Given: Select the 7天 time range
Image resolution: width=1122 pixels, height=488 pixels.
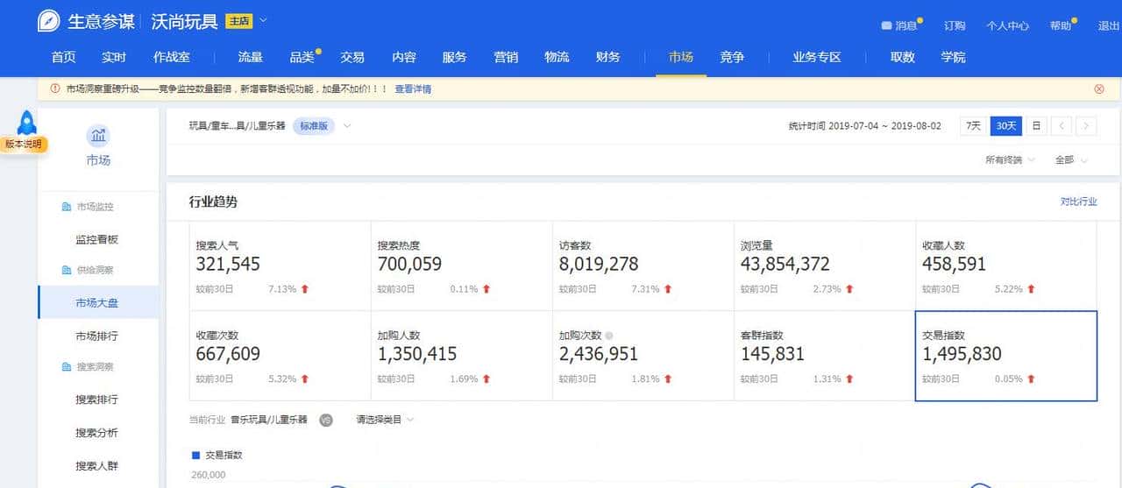Looking at the screenshot, I should click(x=974, y=126).
